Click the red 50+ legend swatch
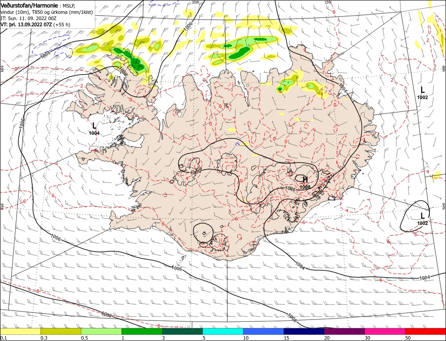 pos(425,331)
